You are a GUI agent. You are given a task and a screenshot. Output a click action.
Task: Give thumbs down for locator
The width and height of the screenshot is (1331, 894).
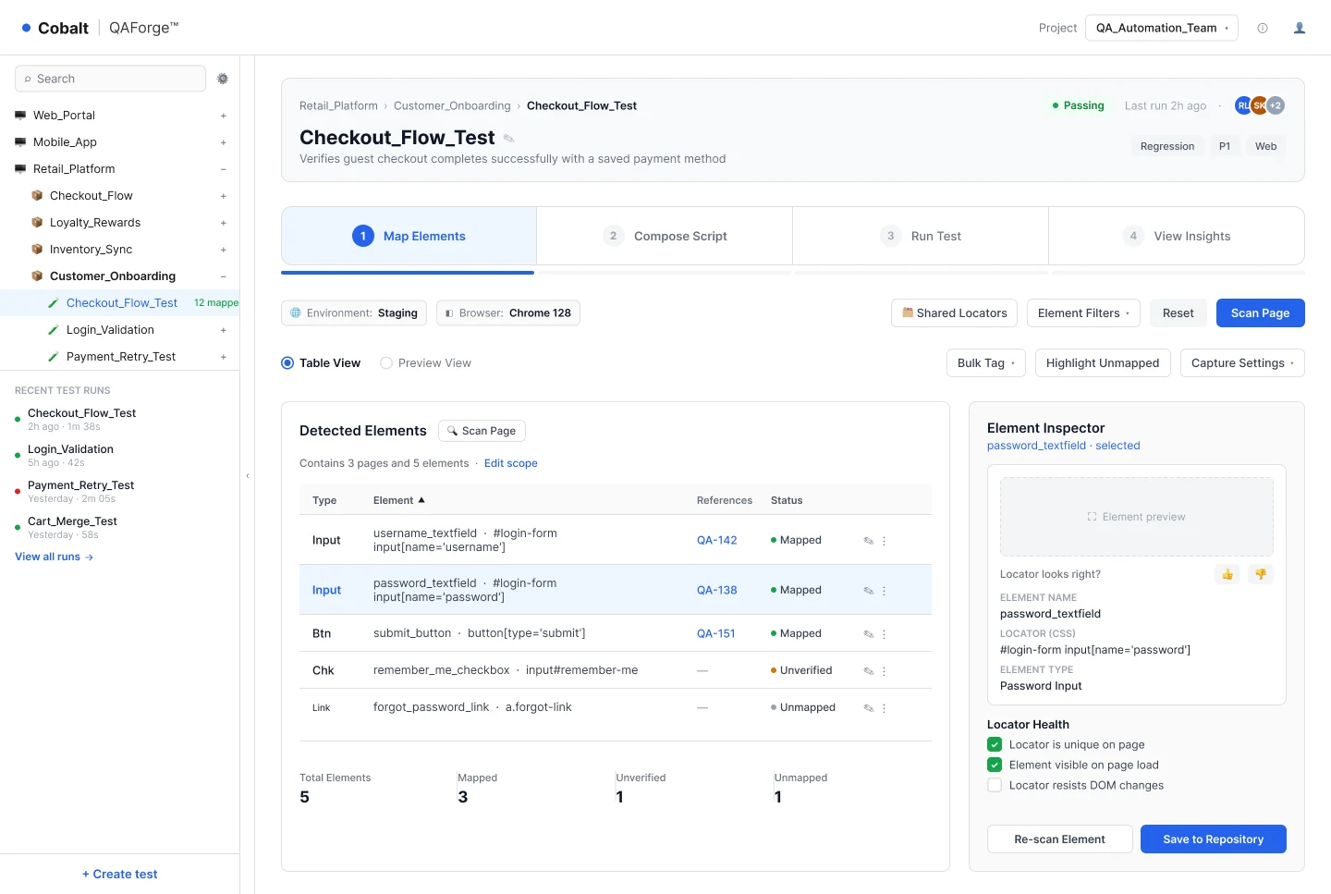pos(1261,574)
